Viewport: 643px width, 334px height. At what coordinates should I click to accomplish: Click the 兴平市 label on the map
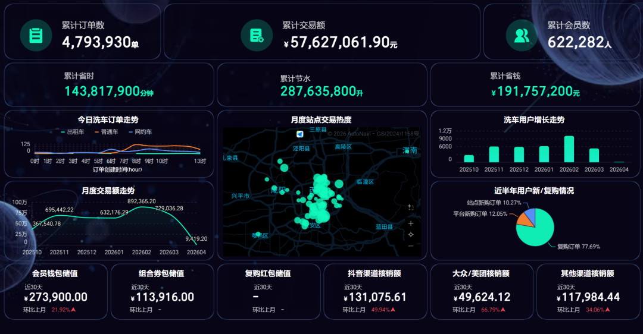pos(241,196)
